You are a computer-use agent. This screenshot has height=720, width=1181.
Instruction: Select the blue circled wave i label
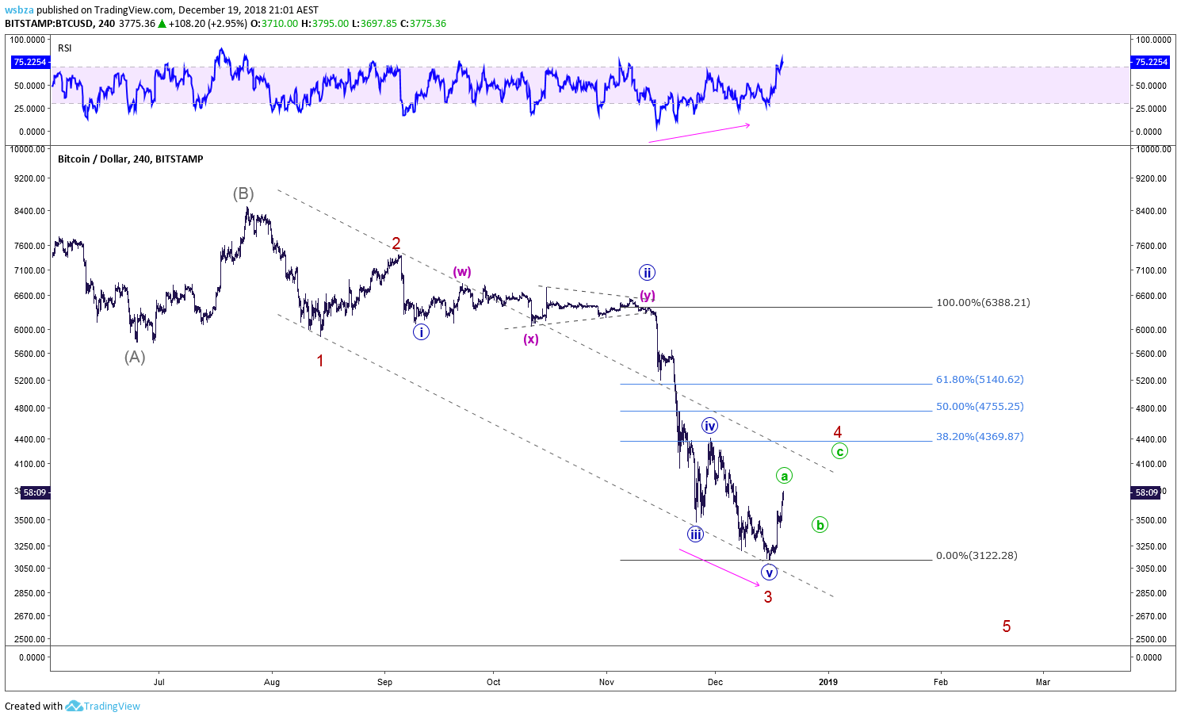pos(421,331)
